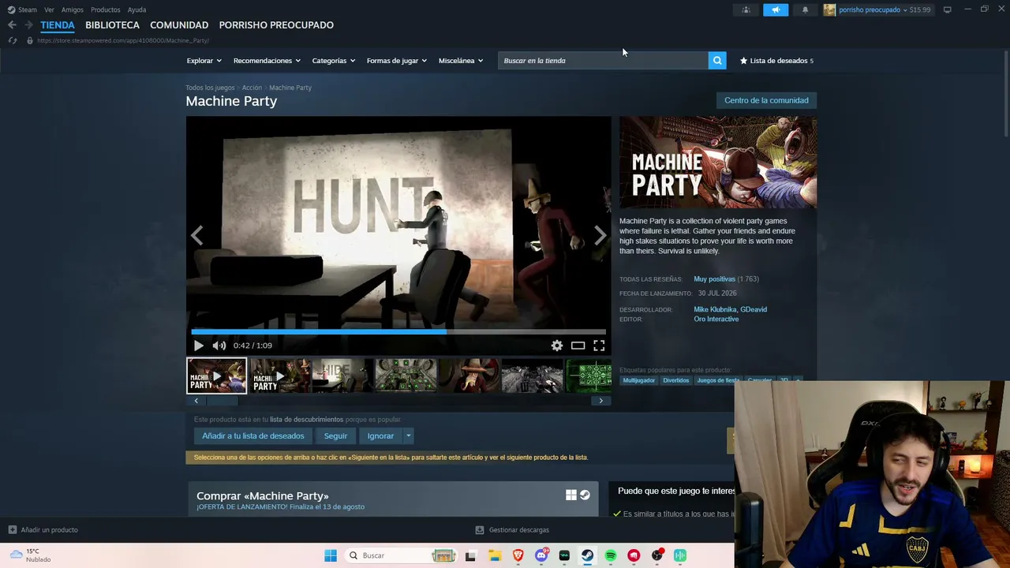Click the Ignorar button
1010x568 pixels.
(380, 436)
